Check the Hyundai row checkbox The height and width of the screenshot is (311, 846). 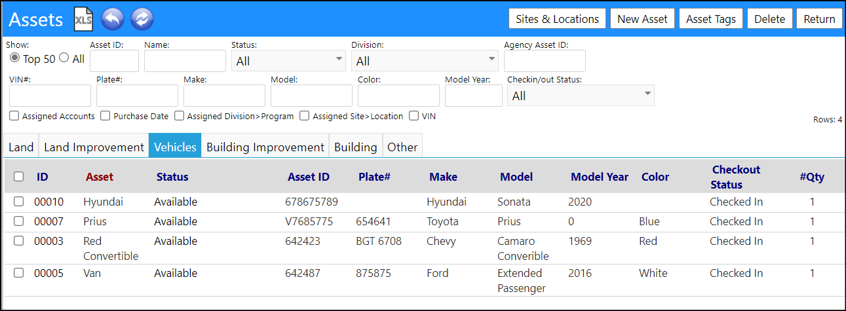pyautogui.click(x=19, y=202)
